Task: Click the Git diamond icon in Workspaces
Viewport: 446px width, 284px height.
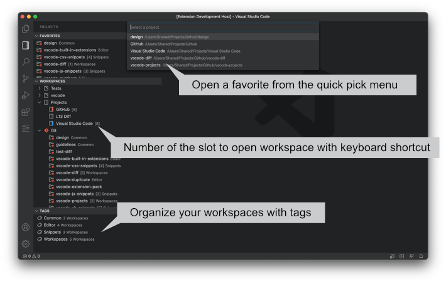Action: pos(46,130)
